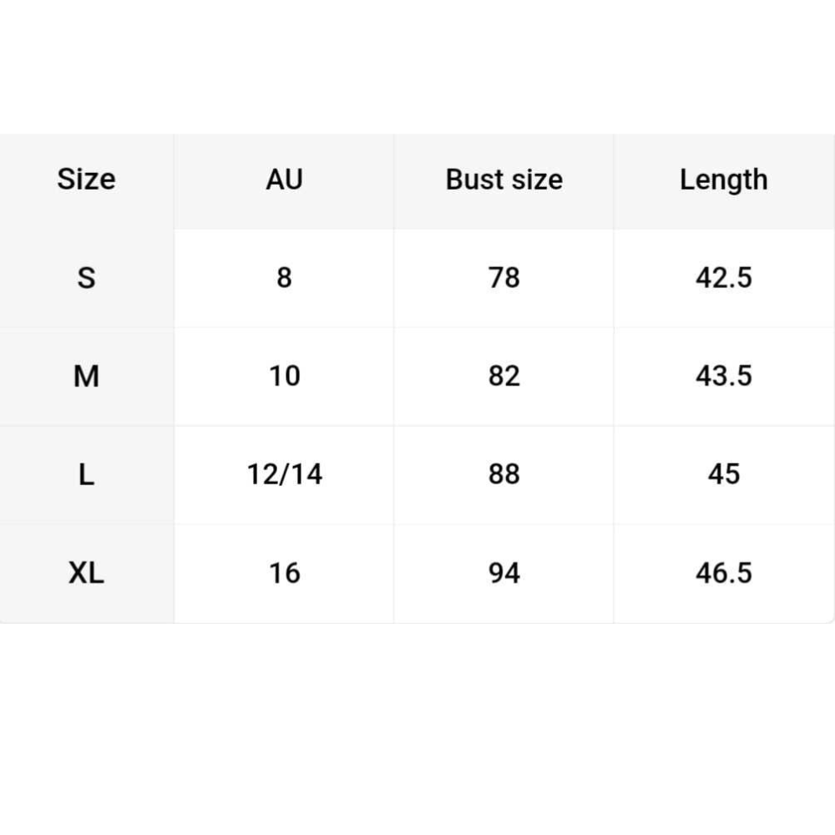This screenshot has height=835, width=835.
Task: Click the L size row label
Action: (x=86, y=474)
